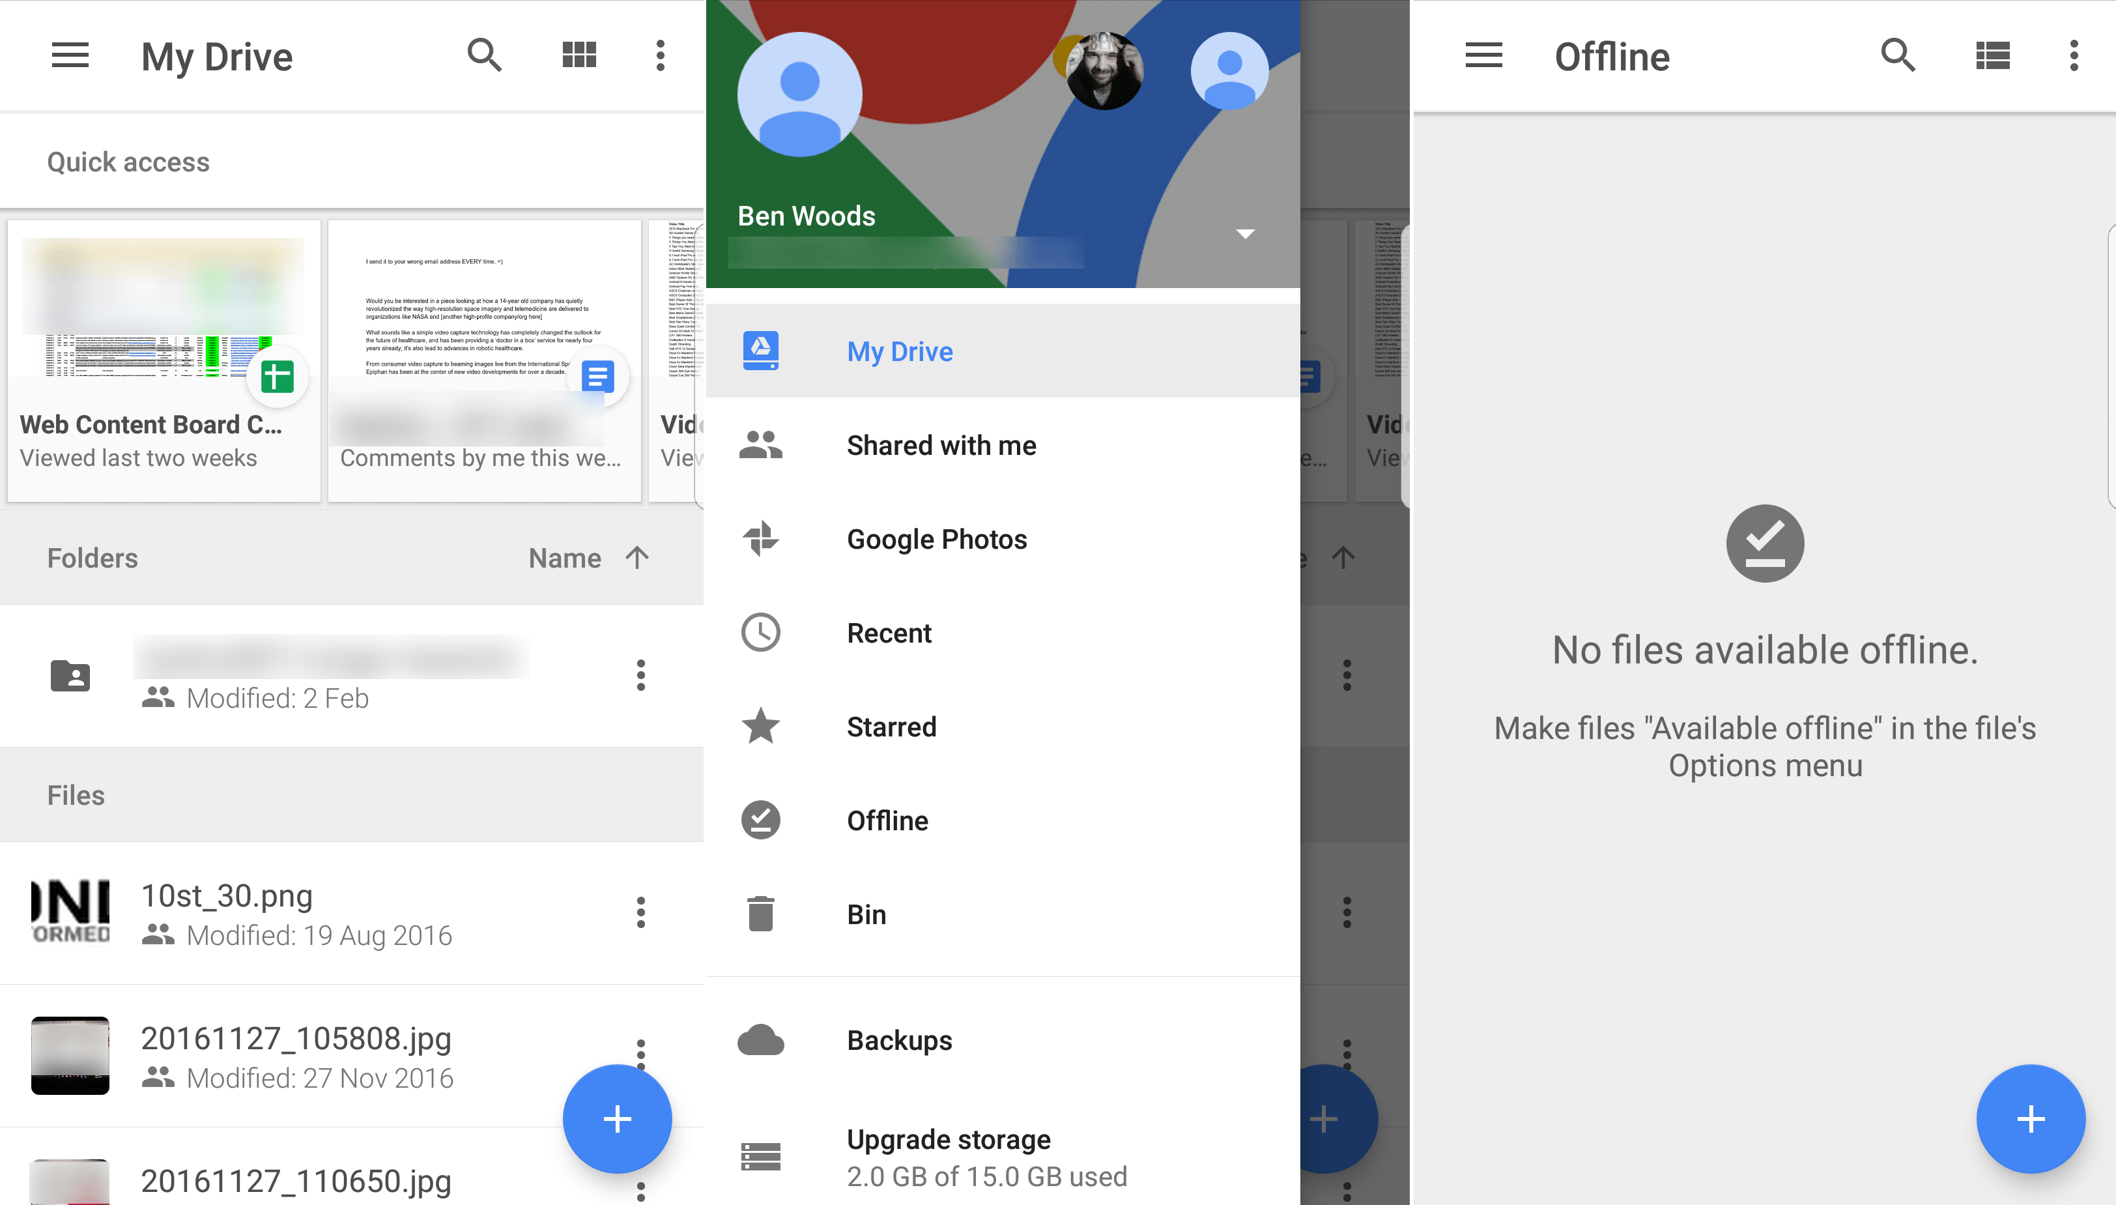
Task: Select Shared with me in drawer
Action: [x=941, y=445]
